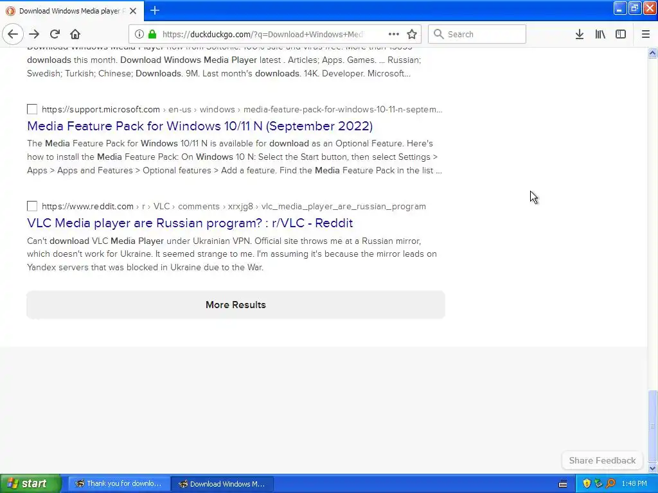
Task: Click the magnifier icon in Search box
Action: [x=438, y=34]
